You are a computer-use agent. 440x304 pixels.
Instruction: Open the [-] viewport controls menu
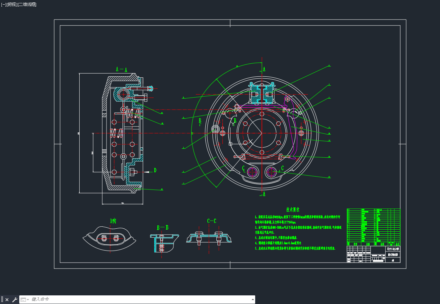click(4, 4)
